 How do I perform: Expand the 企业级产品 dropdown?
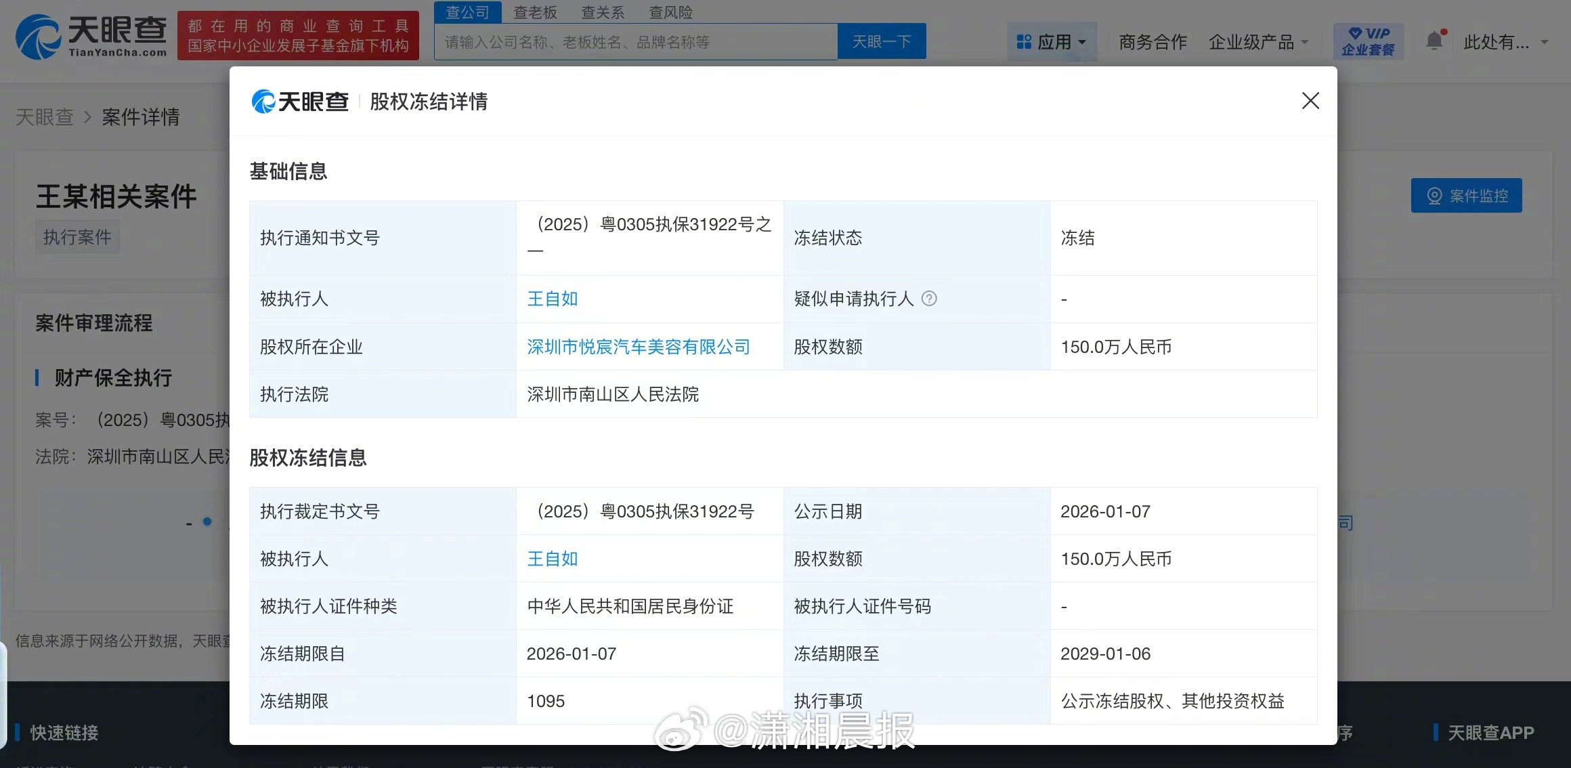[1258, 42]
